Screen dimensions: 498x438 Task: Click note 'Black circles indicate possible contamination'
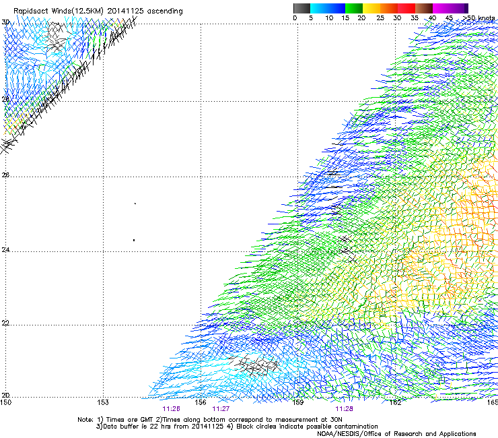(x=307, y=427)
